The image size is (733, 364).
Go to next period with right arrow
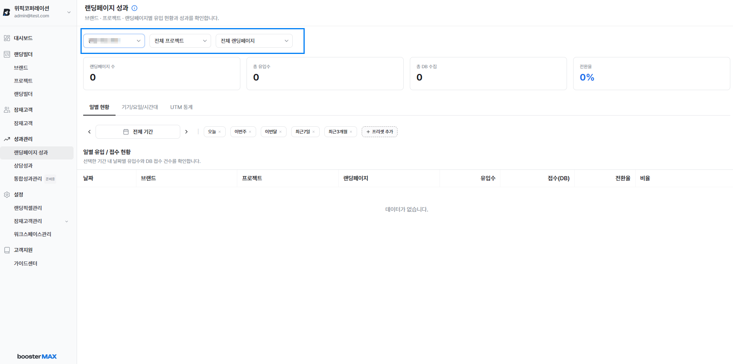pos(186,132)
